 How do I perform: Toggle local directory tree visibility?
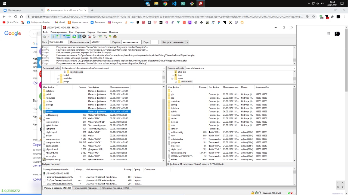tap(58, 36)
